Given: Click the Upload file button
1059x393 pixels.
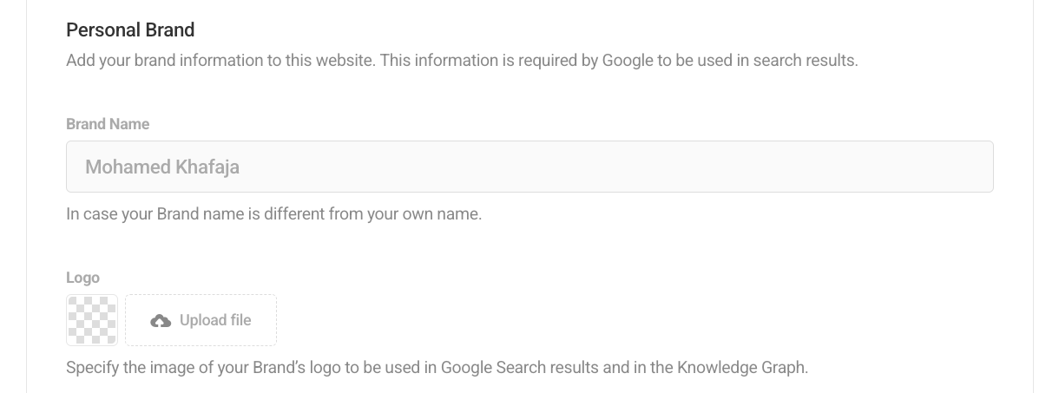Looking at the screenshot, I should click(x=201, y=320).
